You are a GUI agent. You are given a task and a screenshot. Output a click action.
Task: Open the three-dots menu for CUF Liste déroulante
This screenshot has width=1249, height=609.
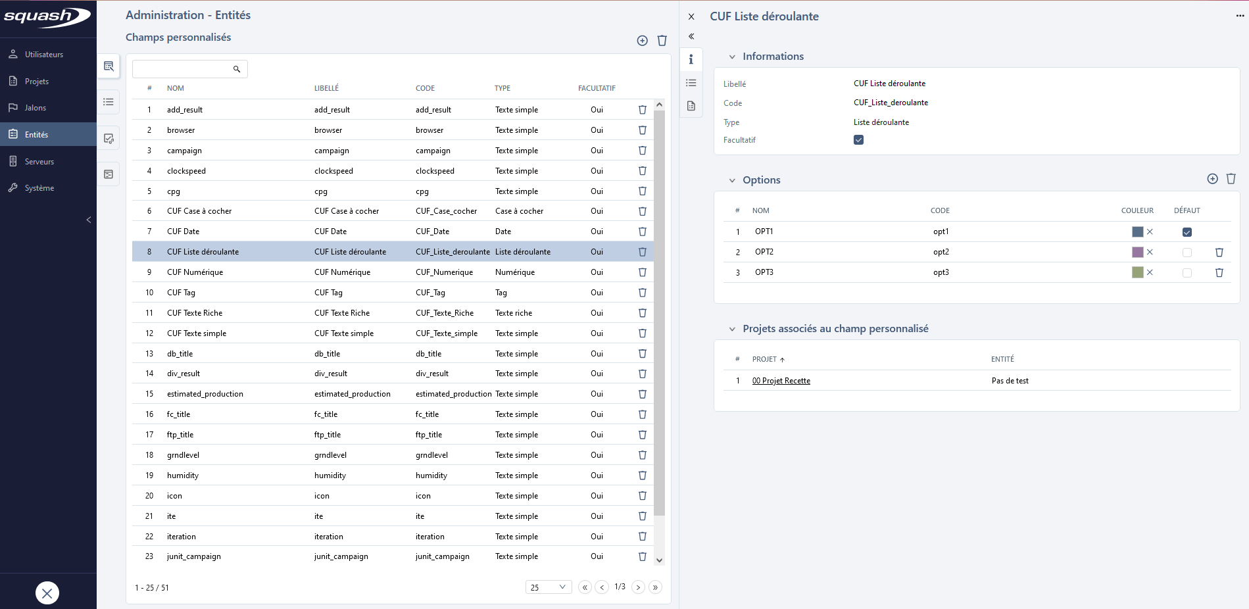point(1240,16)
